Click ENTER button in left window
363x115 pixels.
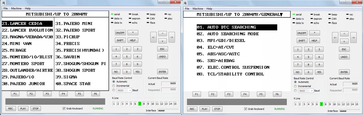click(162, 72)
